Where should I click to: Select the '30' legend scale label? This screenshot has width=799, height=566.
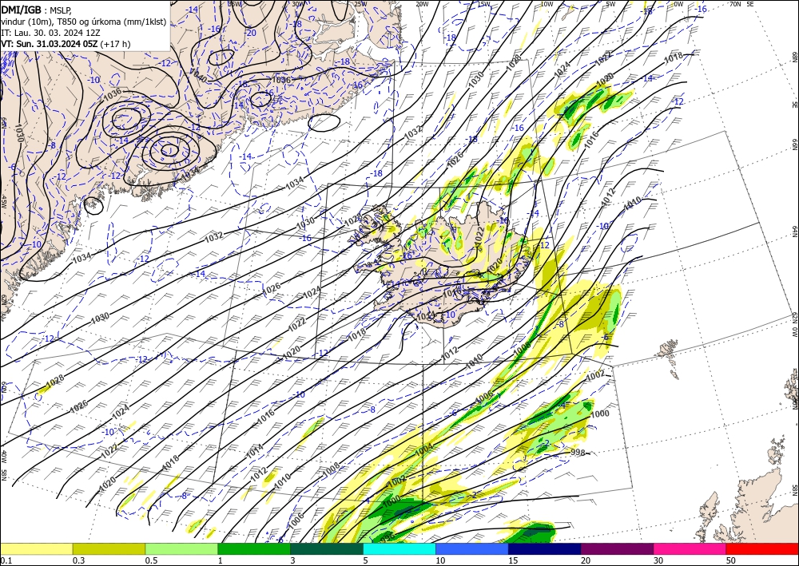coord(658,560)
